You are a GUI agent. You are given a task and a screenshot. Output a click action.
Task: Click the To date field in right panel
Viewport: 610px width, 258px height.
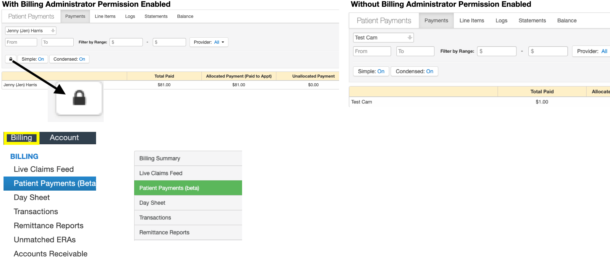(415, 51)
